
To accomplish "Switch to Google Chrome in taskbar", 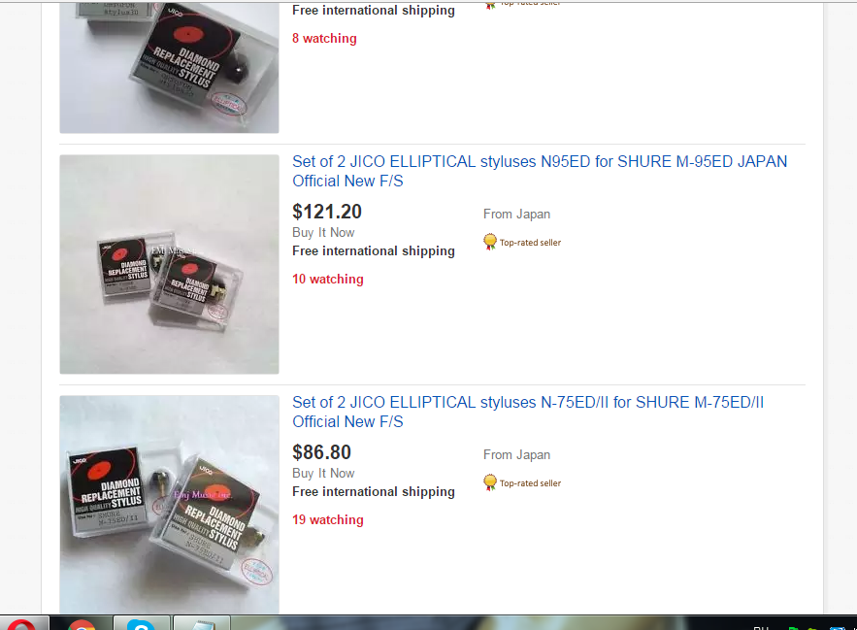I will pos(82,624).
